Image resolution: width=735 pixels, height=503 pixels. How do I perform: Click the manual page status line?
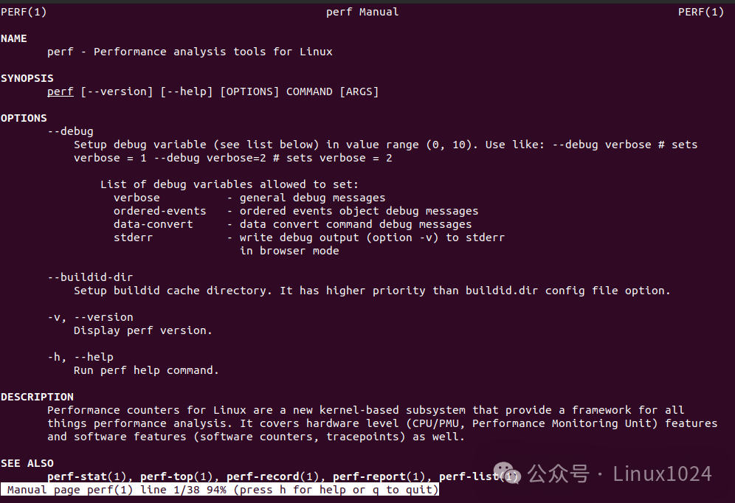point(223,490)
